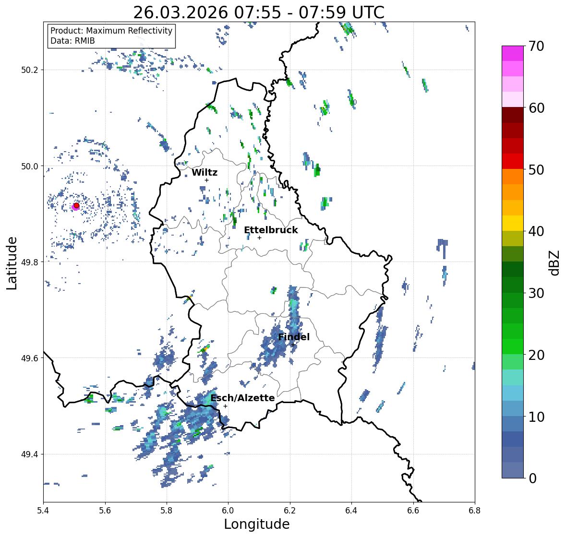Click the Longitude axis label
The image size is (566, 536).
pos(257,524)
